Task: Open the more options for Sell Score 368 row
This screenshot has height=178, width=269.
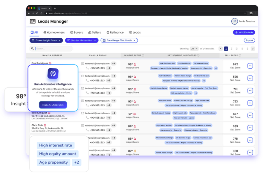Action: pos(250,152)
